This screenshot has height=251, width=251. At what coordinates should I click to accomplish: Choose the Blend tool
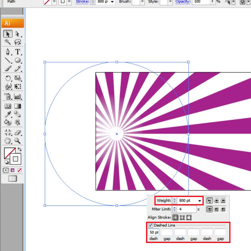pyautogui.click(x=18, y=114)
